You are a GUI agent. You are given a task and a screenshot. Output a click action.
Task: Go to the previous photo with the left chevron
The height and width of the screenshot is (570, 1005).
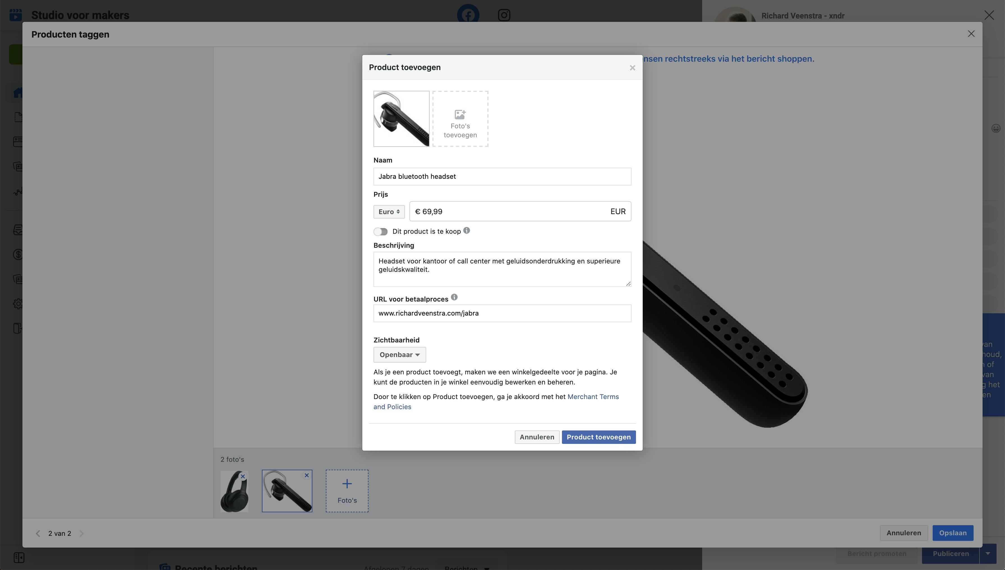[x=38, y=534]
